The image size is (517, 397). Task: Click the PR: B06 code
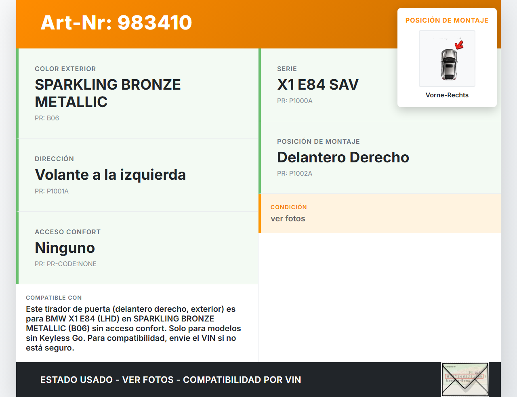47,118
